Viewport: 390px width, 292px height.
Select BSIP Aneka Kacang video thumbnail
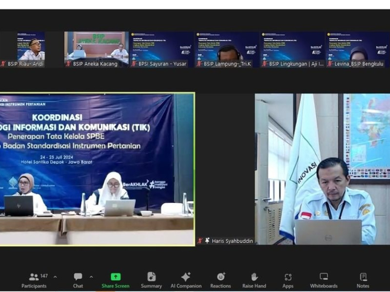(96, 49)
